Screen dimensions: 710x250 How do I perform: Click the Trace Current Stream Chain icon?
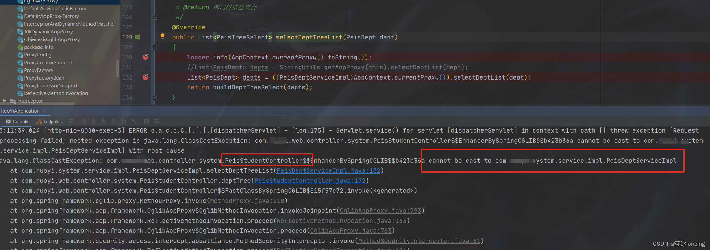(x=156, y=121)
